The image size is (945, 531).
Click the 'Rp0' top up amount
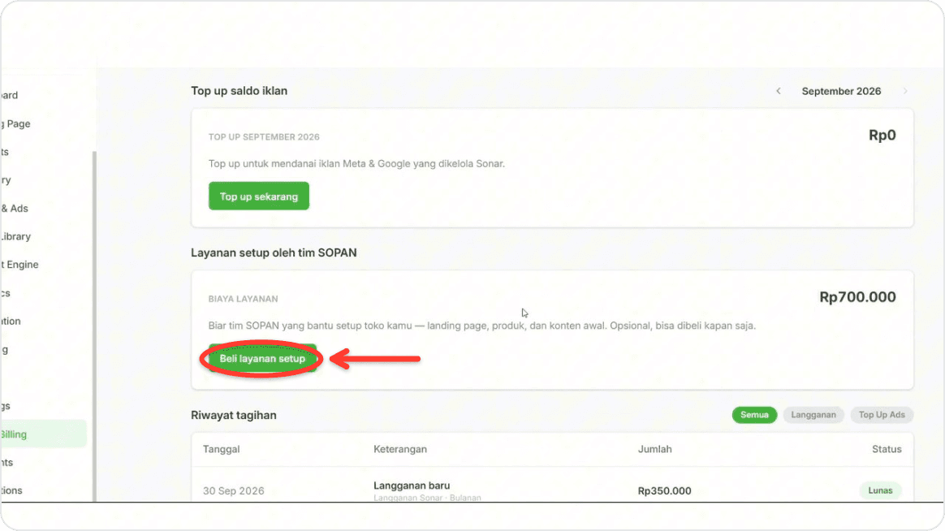coord(882,135)
